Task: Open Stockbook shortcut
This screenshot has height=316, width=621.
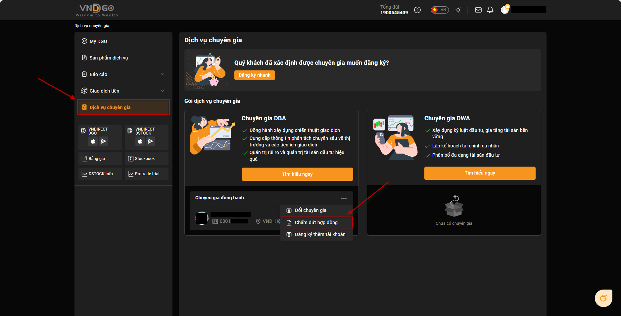Action: pos(147,159)
